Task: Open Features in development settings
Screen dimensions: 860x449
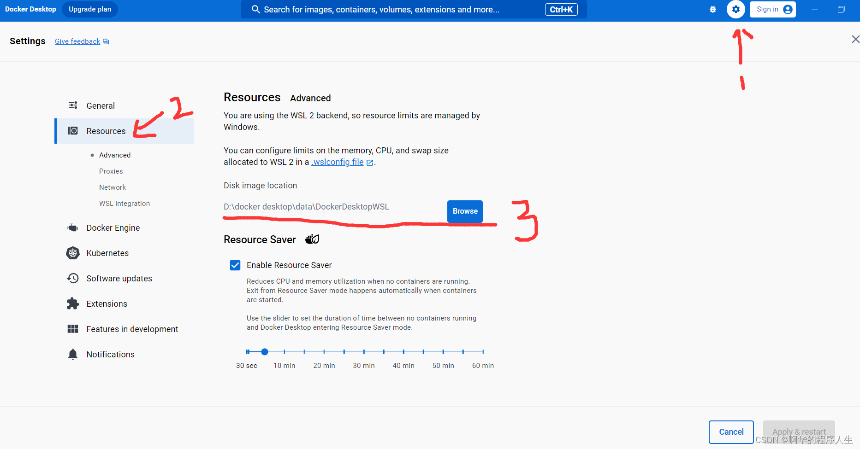Action: point(124,329)
